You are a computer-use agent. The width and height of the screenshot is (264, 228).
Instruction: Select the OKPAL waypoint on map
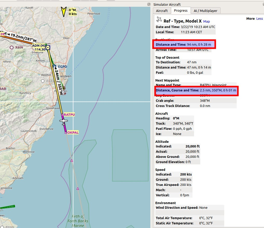66,132
